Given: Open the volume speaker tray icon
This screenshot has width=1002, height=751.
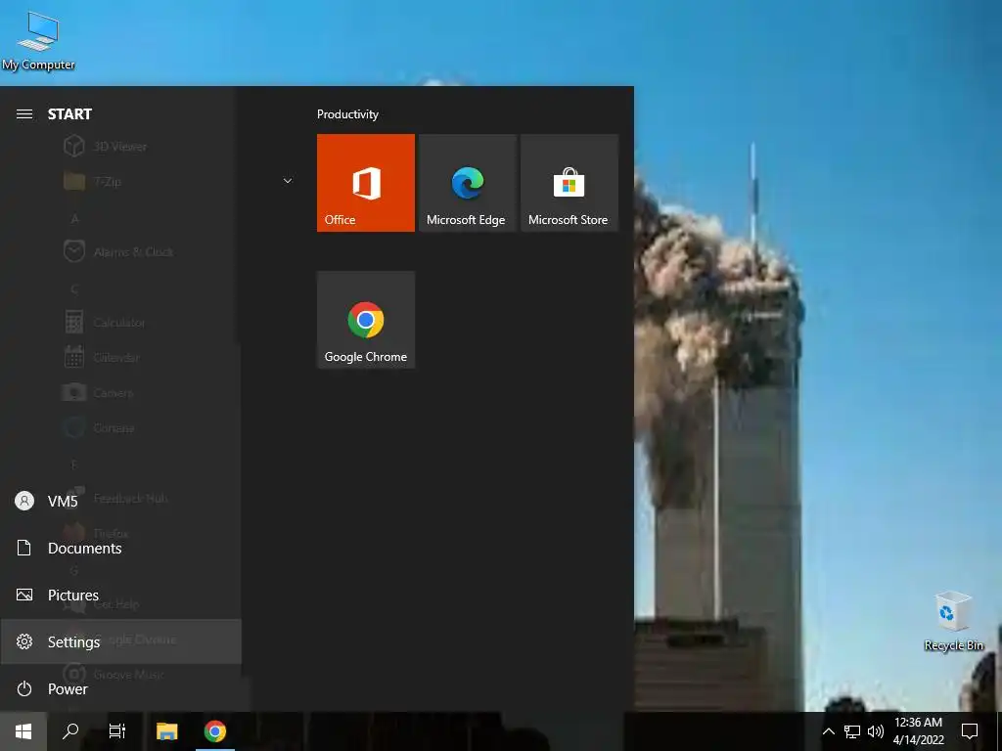Looking at the screenshot, I should tap(876, 731).
